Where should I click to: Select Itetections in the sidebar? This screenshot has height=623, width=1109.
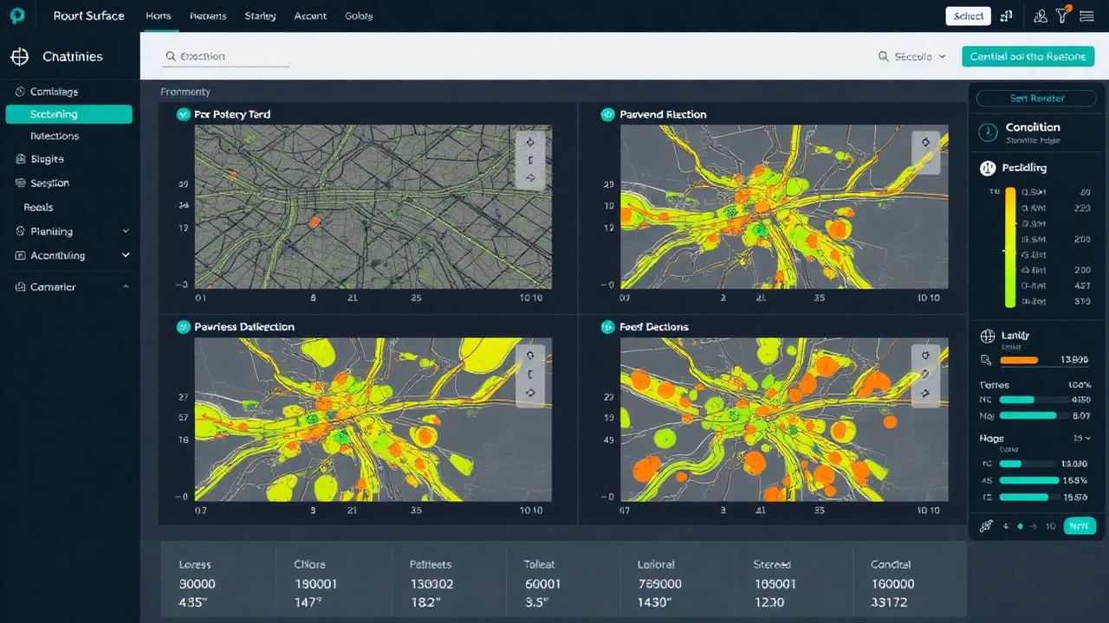(55, 137)
